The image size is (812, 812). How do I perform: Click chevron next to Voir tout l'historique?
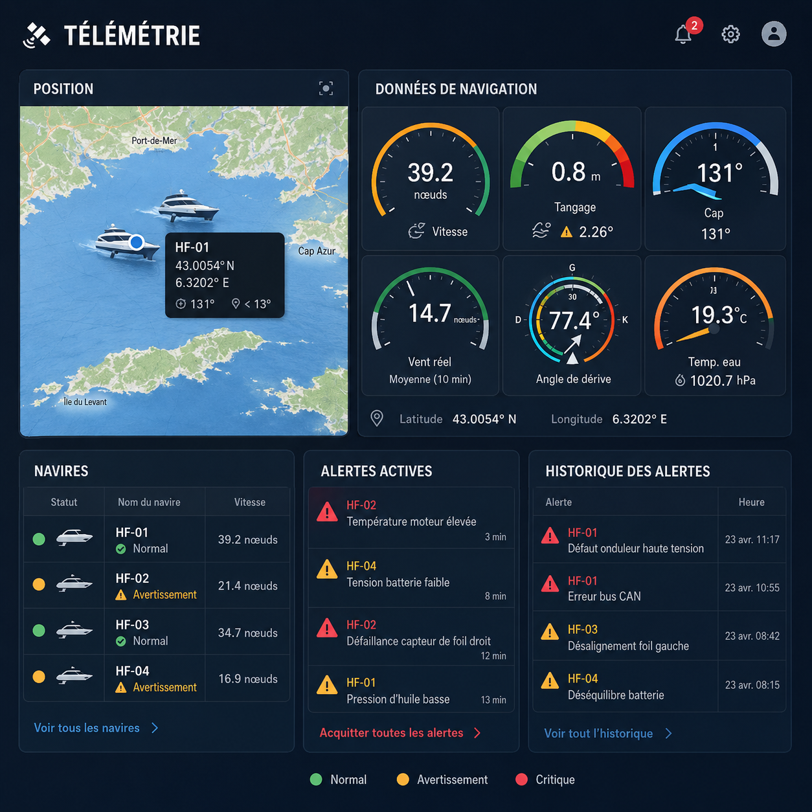click(669, 734)
